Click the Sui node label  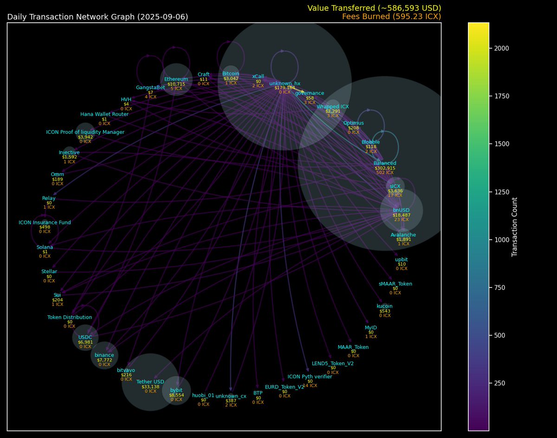pos(58,294)
